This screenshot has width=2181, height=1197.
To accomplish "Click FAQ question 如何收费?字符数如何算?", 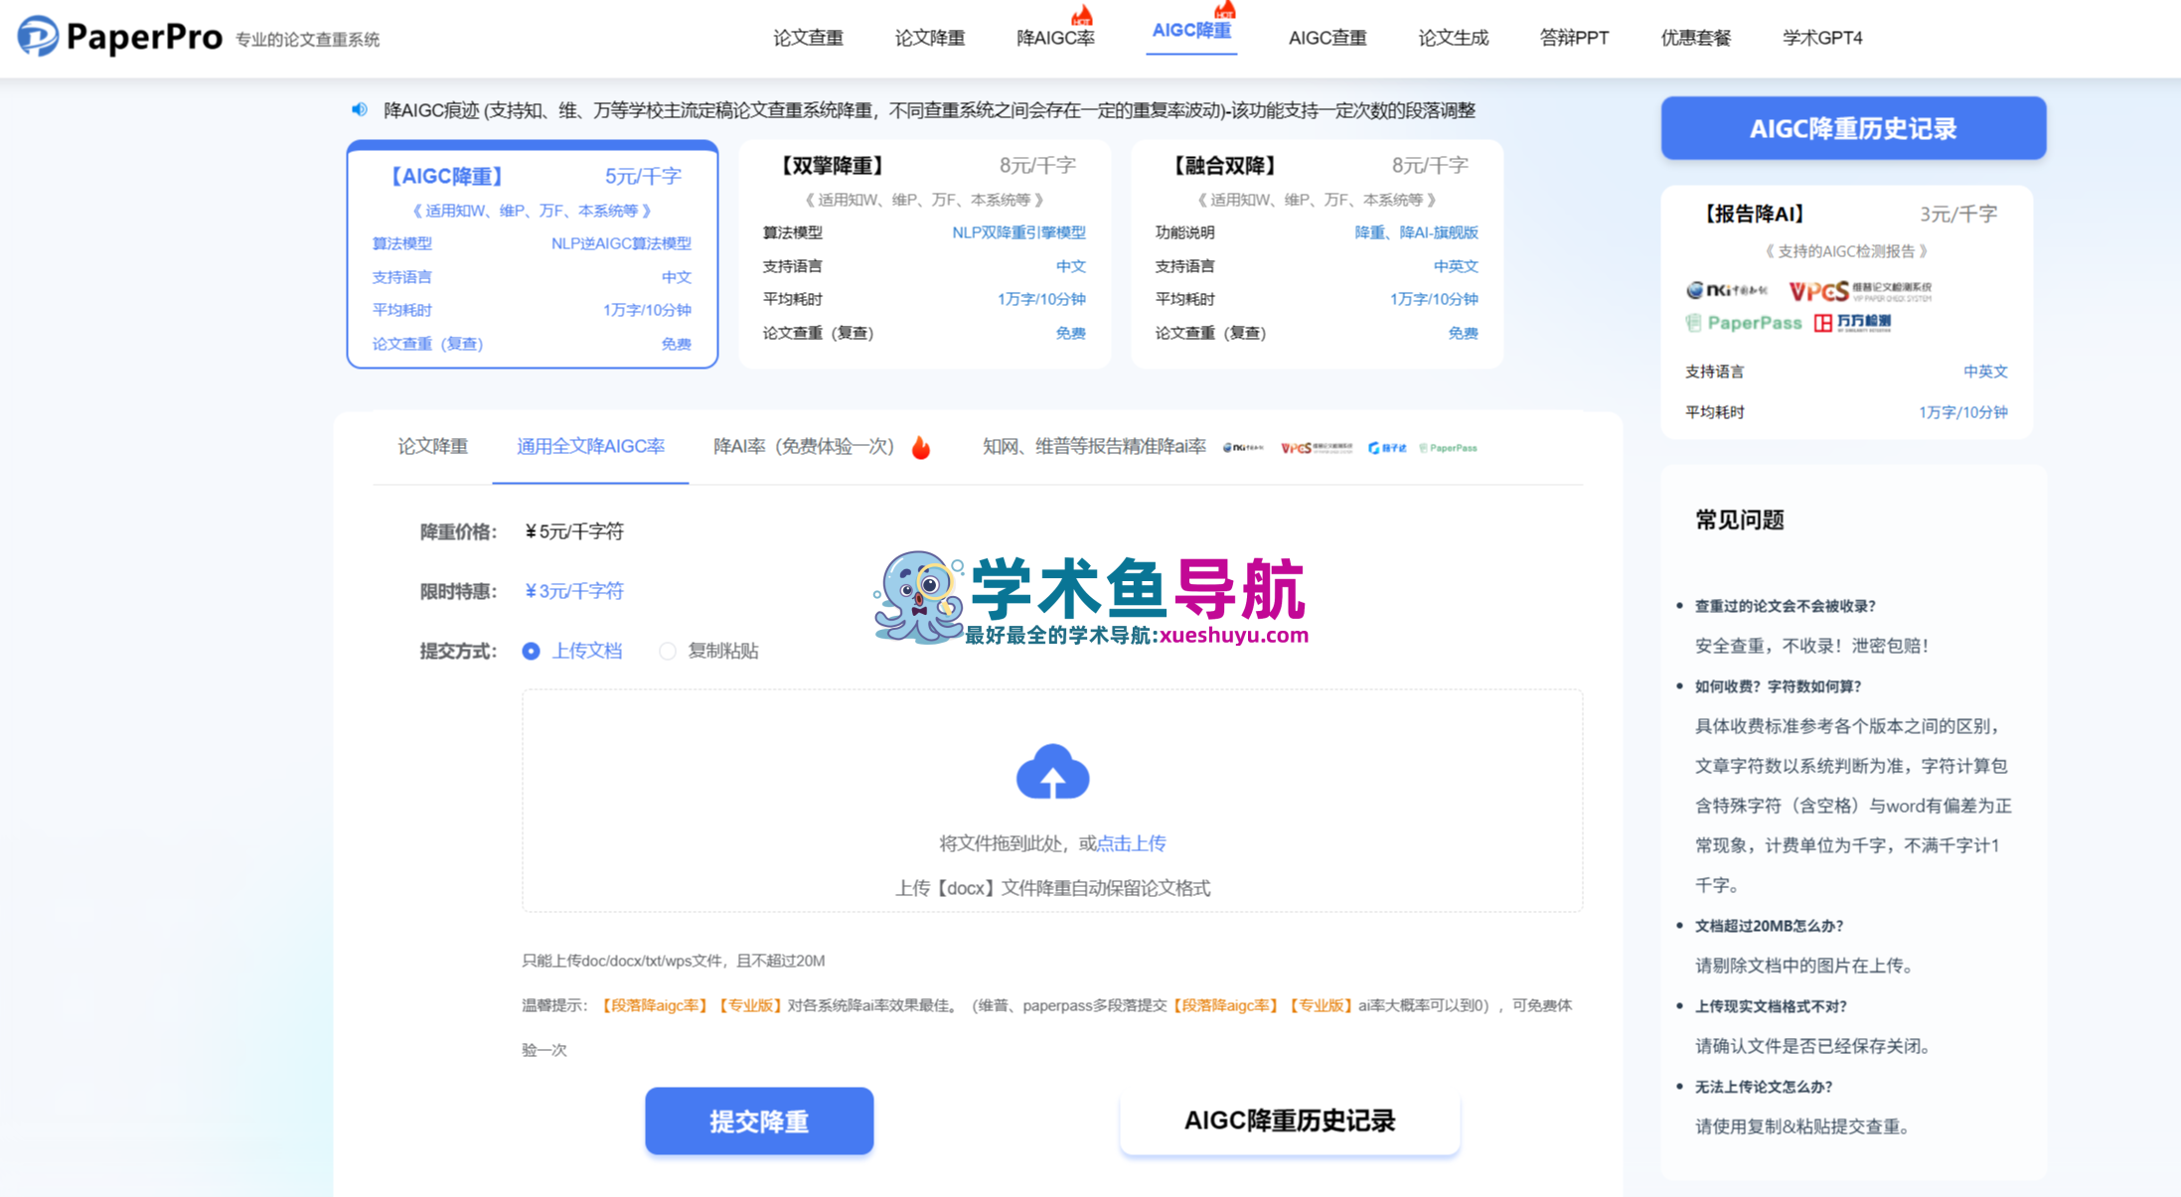I will point(1778,686).
